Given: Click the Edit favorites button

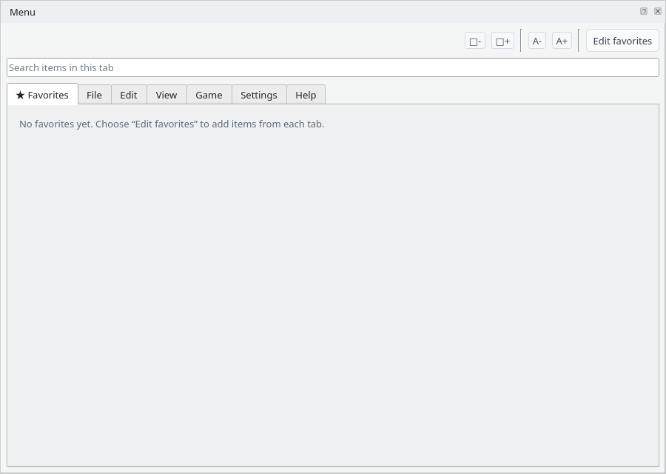Looking at the screenshot, I should (x=622, y=41).
